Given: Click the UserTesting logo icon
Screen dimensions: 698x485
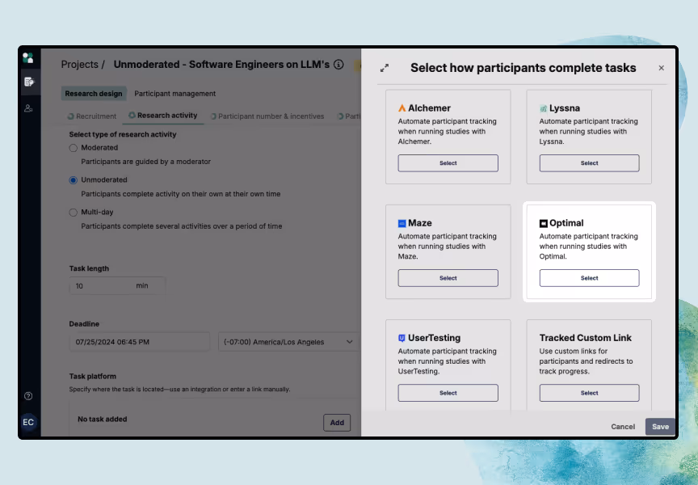Looking at the screenshot, I should coord(402,338).
